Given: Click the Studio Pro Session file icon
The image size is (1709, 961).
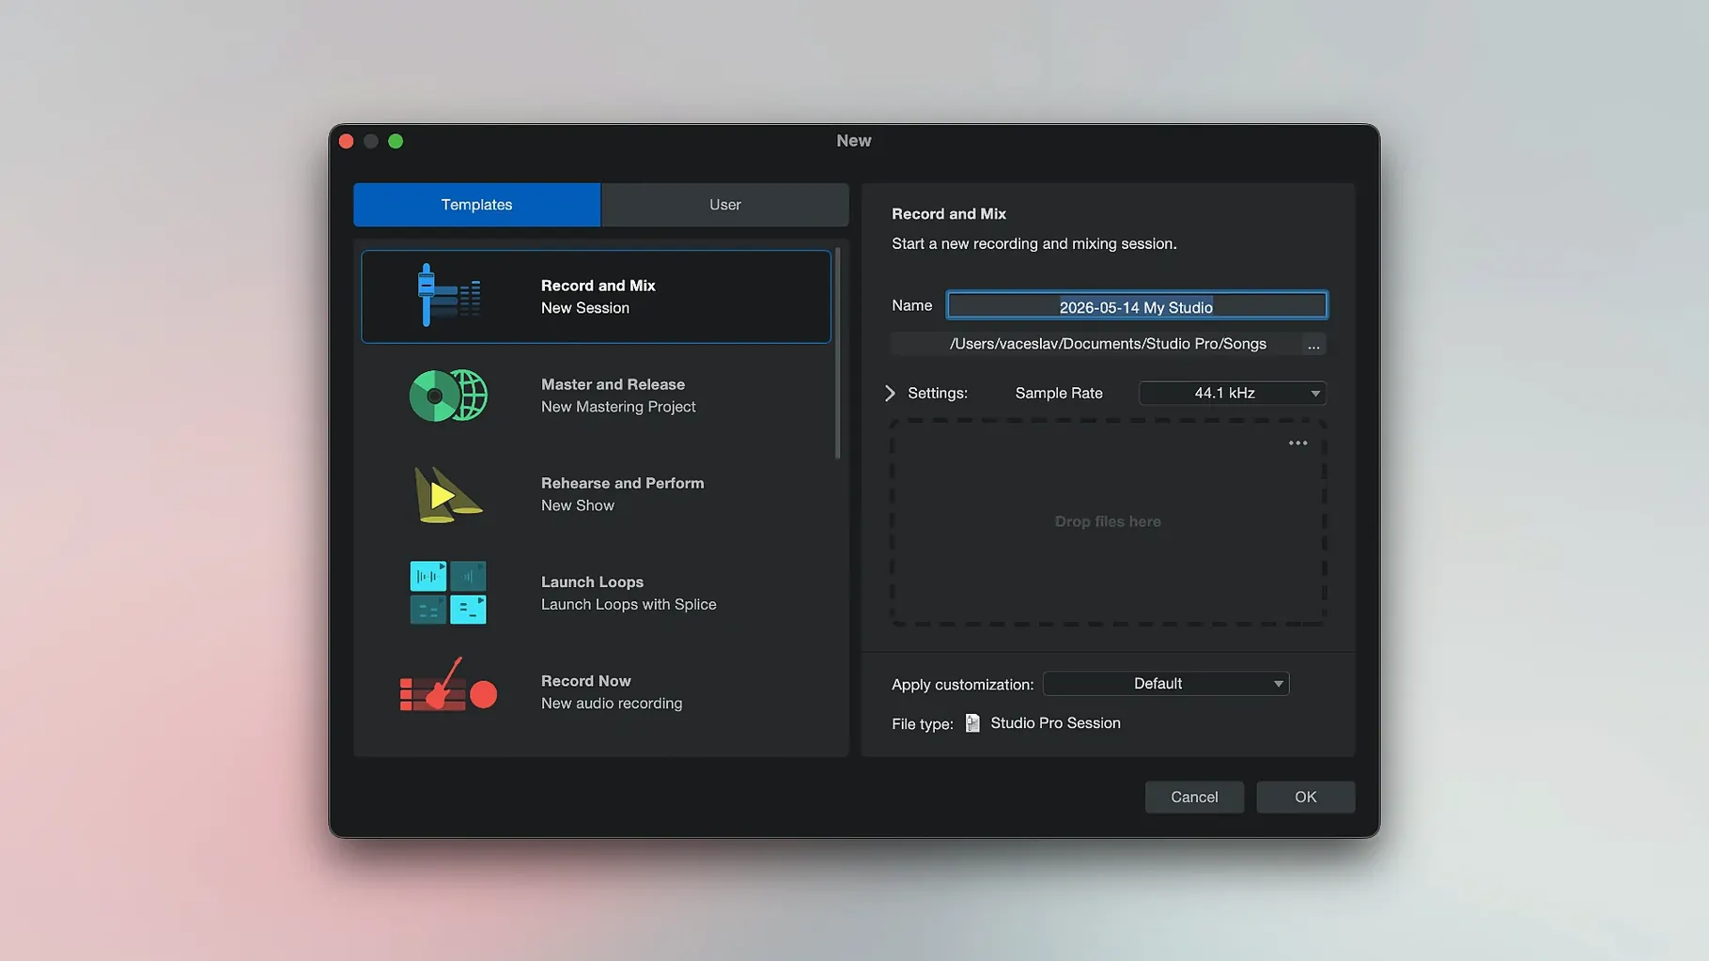Looking at the screenshot, I should coord(972,723).
